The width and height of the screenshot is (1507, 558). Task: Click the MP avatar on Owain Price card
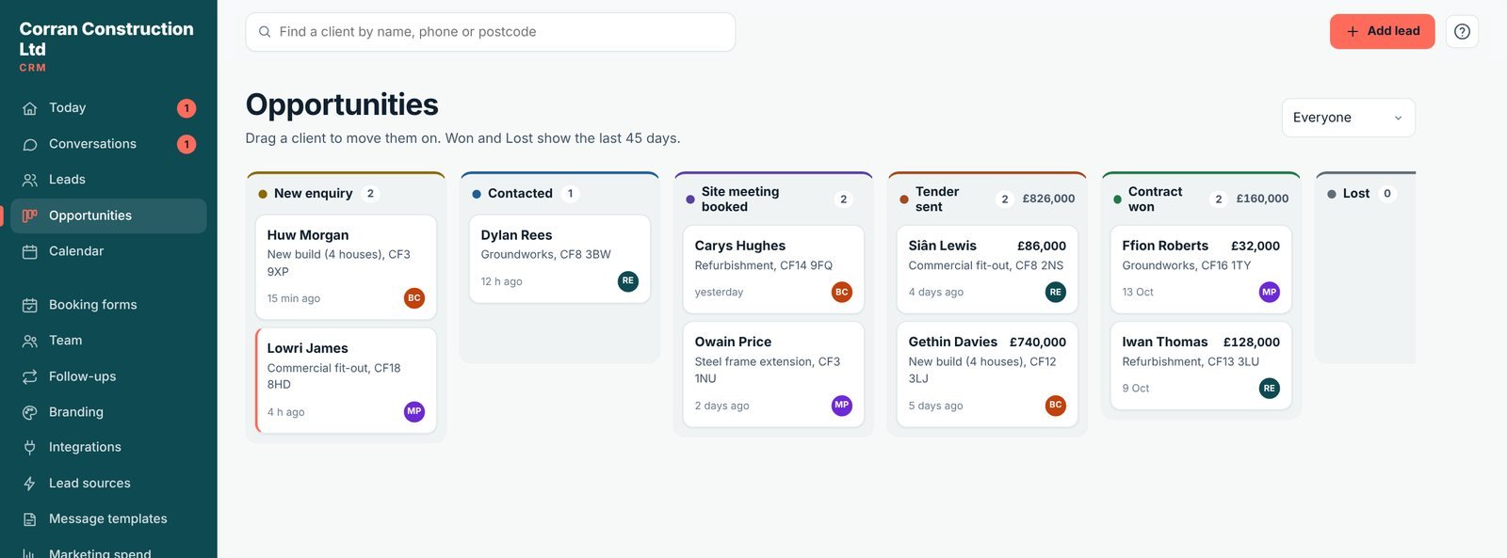[842, 405]
